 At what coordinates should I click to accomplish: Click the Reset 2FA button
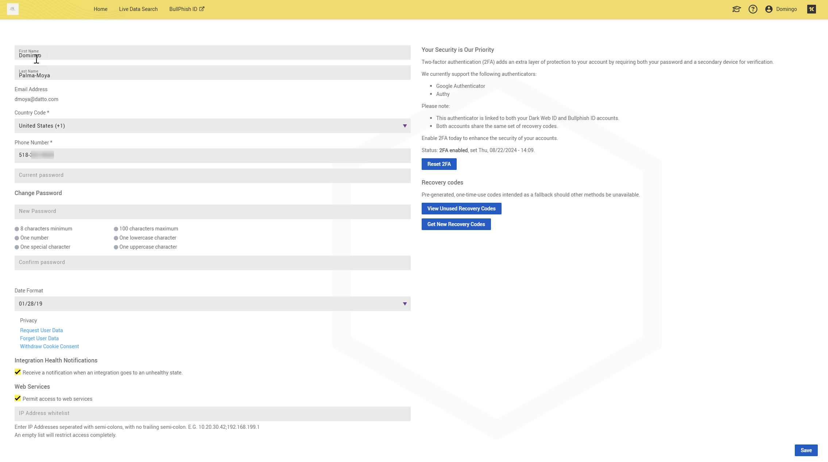point(439,164)
